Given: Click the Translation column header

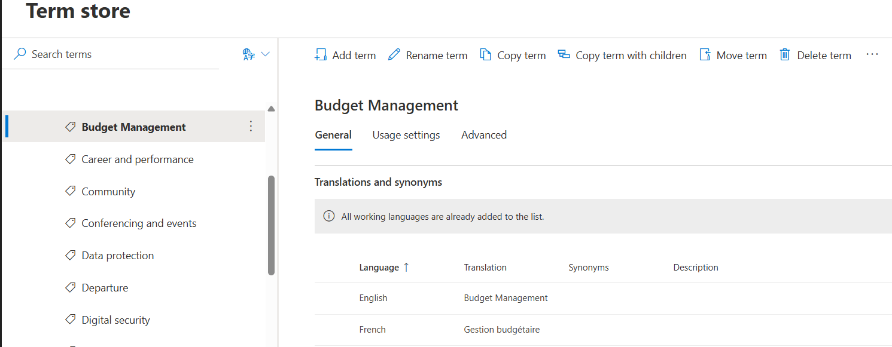Looking at the screenshot, I should 485,268.
